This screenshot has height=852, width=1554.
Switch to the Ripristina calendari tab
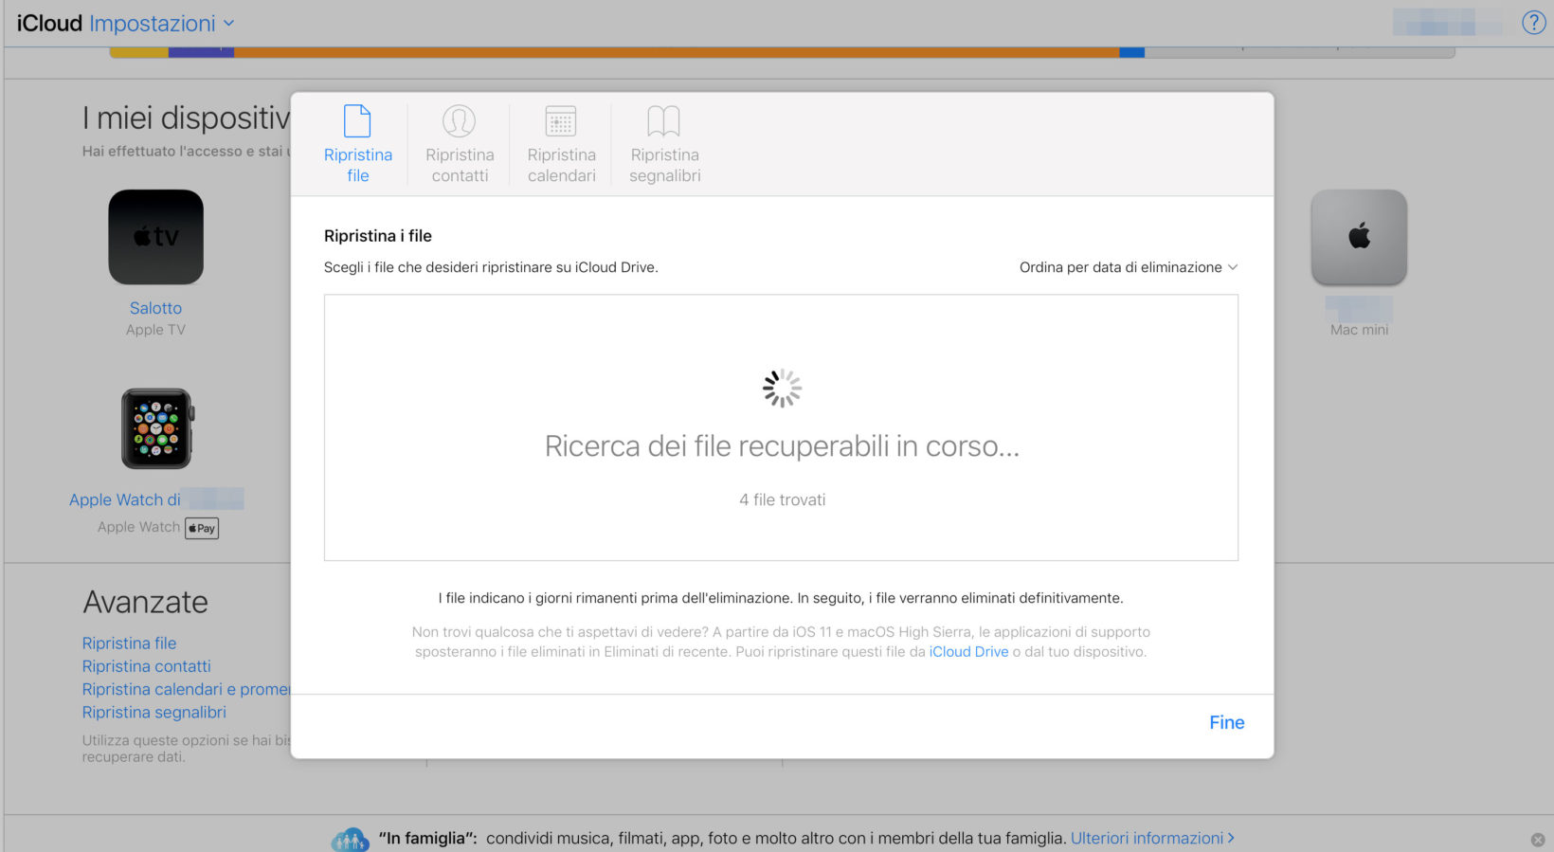[561, 144]
